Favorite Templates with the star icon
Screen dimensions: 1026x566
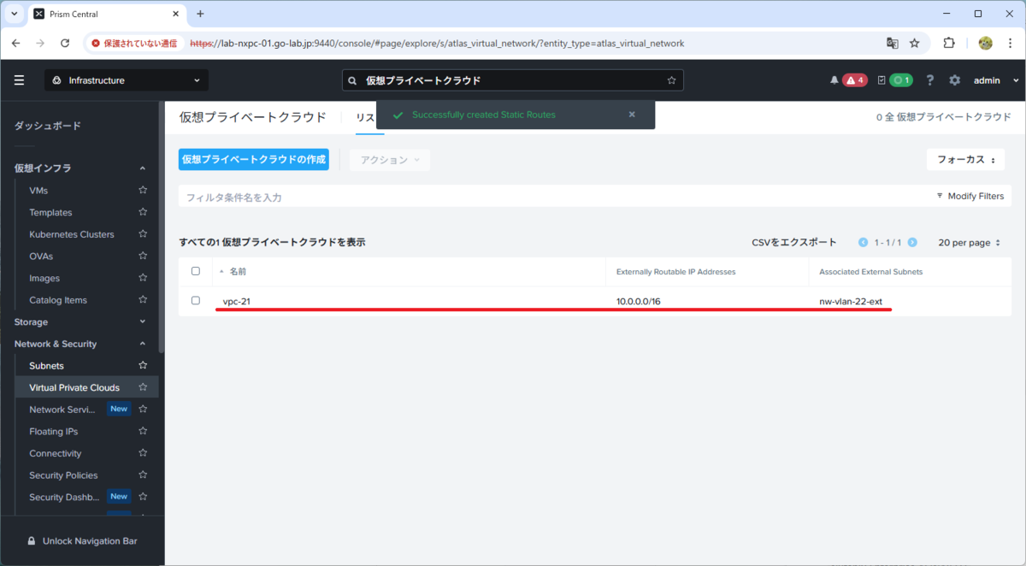pos(143,212)
